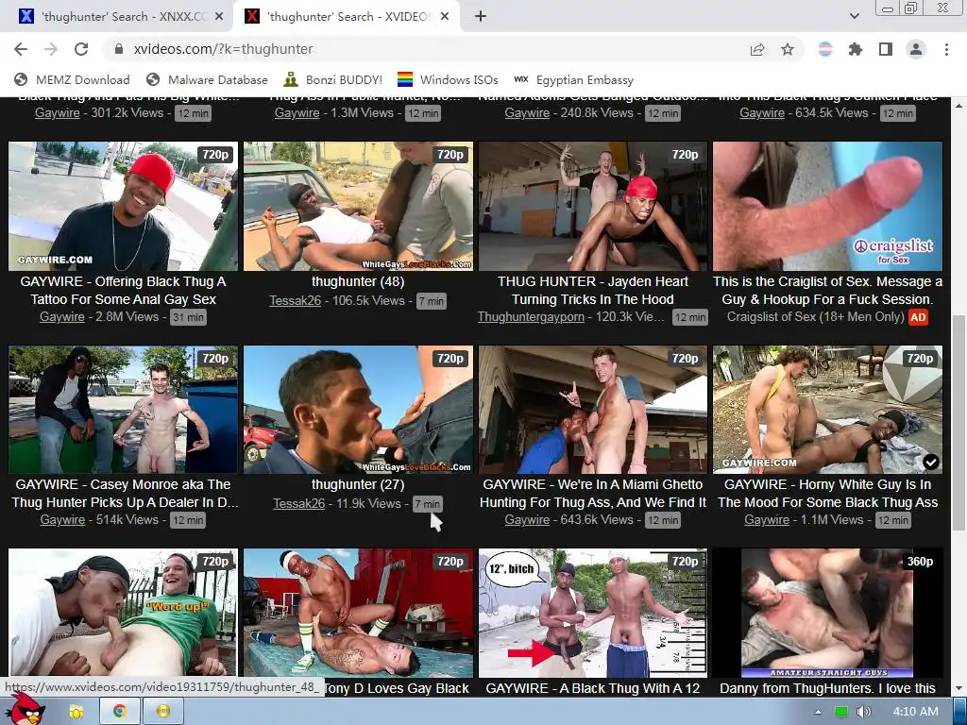Open the green battery tray icon
The width and height of the screenshot is (967, 725).
(841, 712)
